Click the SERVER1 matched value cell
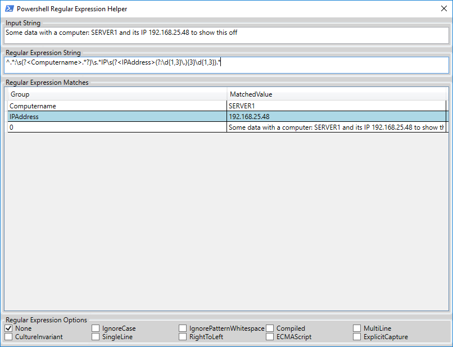Screen dimensions: 453x347 (336, 106)
